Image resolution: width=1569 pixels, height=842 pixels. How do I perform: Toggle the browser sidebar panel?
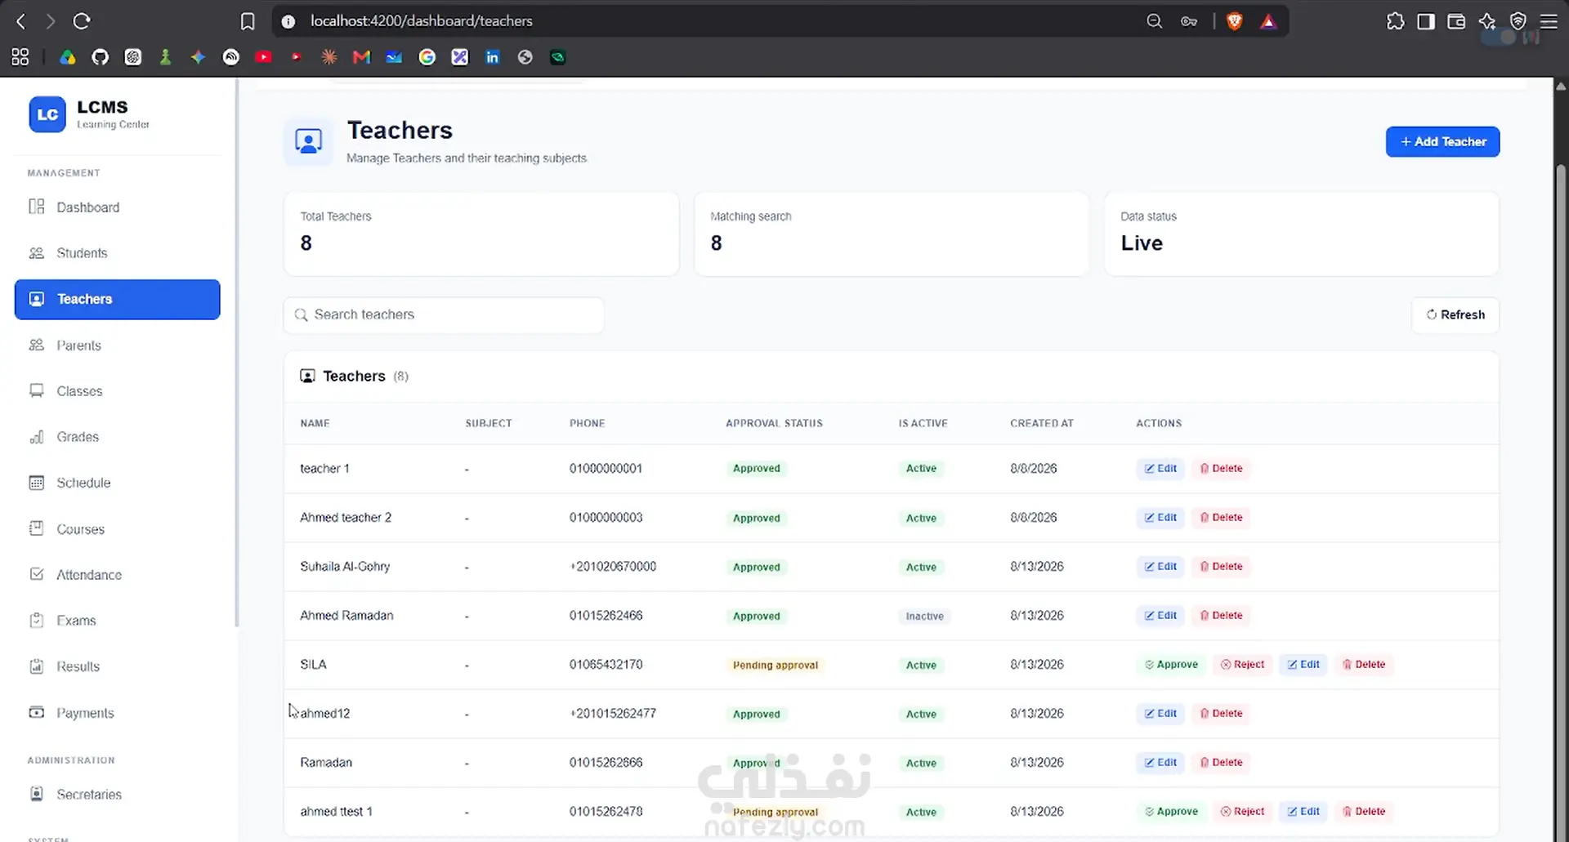click(1426, 21)
